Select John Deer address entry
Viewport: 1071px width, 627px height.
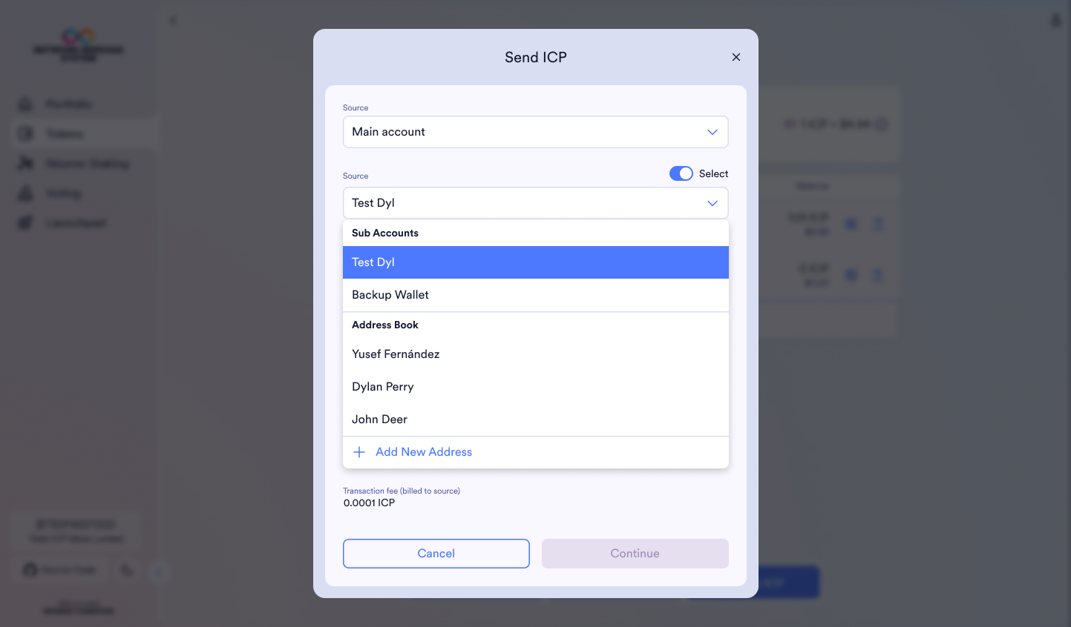[379, 419]
